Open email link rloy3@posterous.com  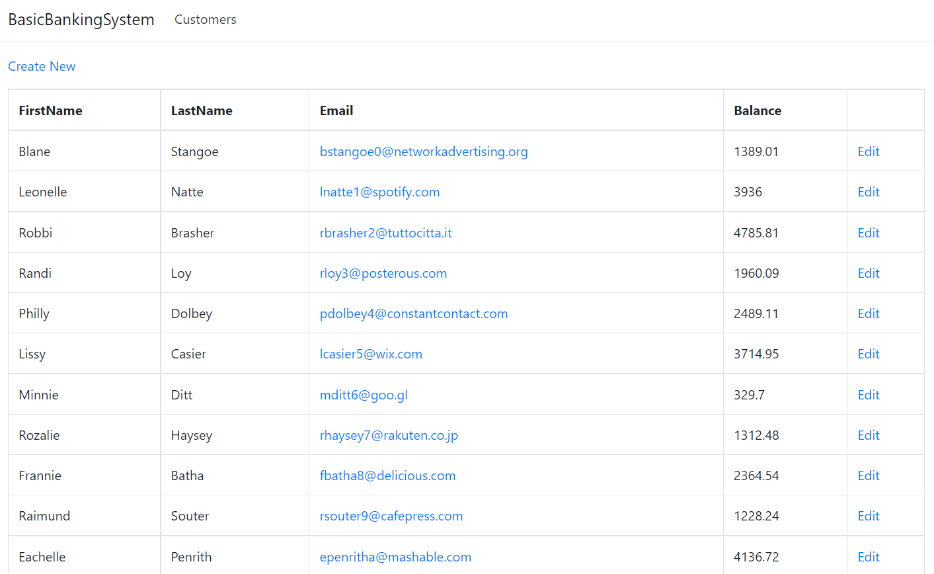tap(383, 273)
